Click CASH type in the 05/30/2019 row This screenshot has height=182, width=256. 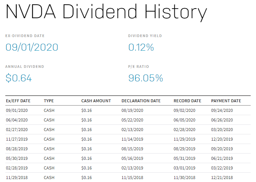click(x=49, y=159)
